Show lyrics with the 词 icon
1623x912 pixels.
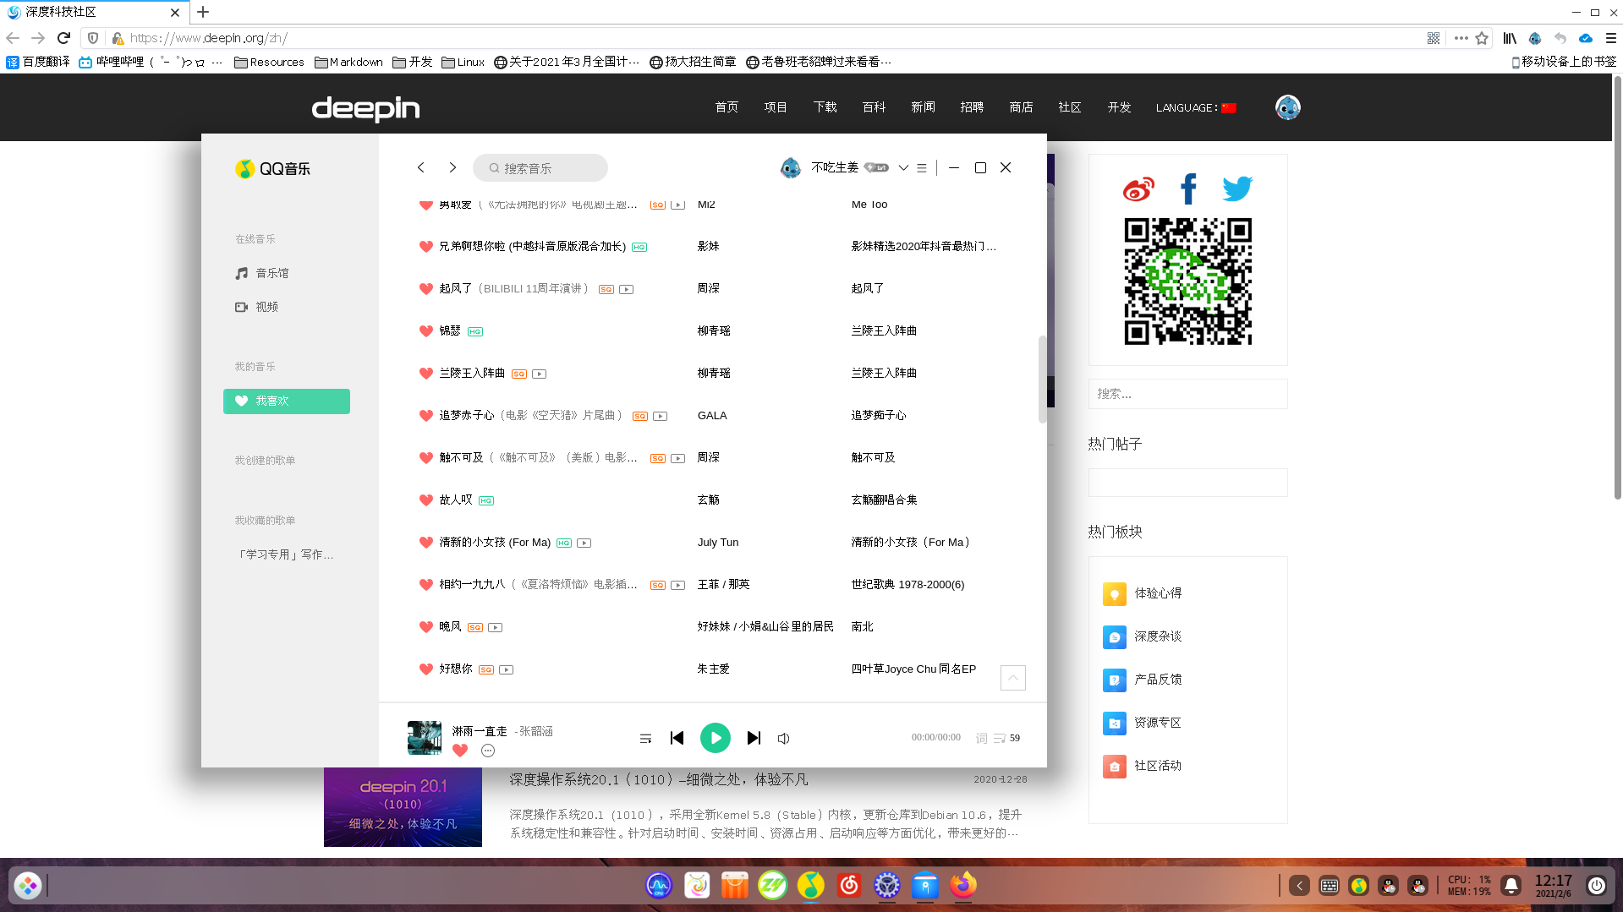981,738
